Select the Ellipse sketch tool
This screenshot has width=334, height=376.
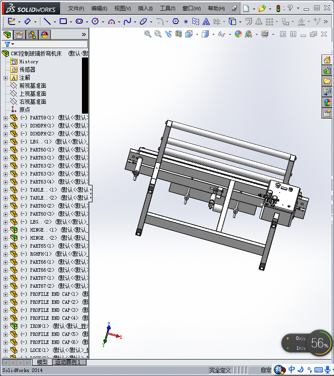coord(143,21)
